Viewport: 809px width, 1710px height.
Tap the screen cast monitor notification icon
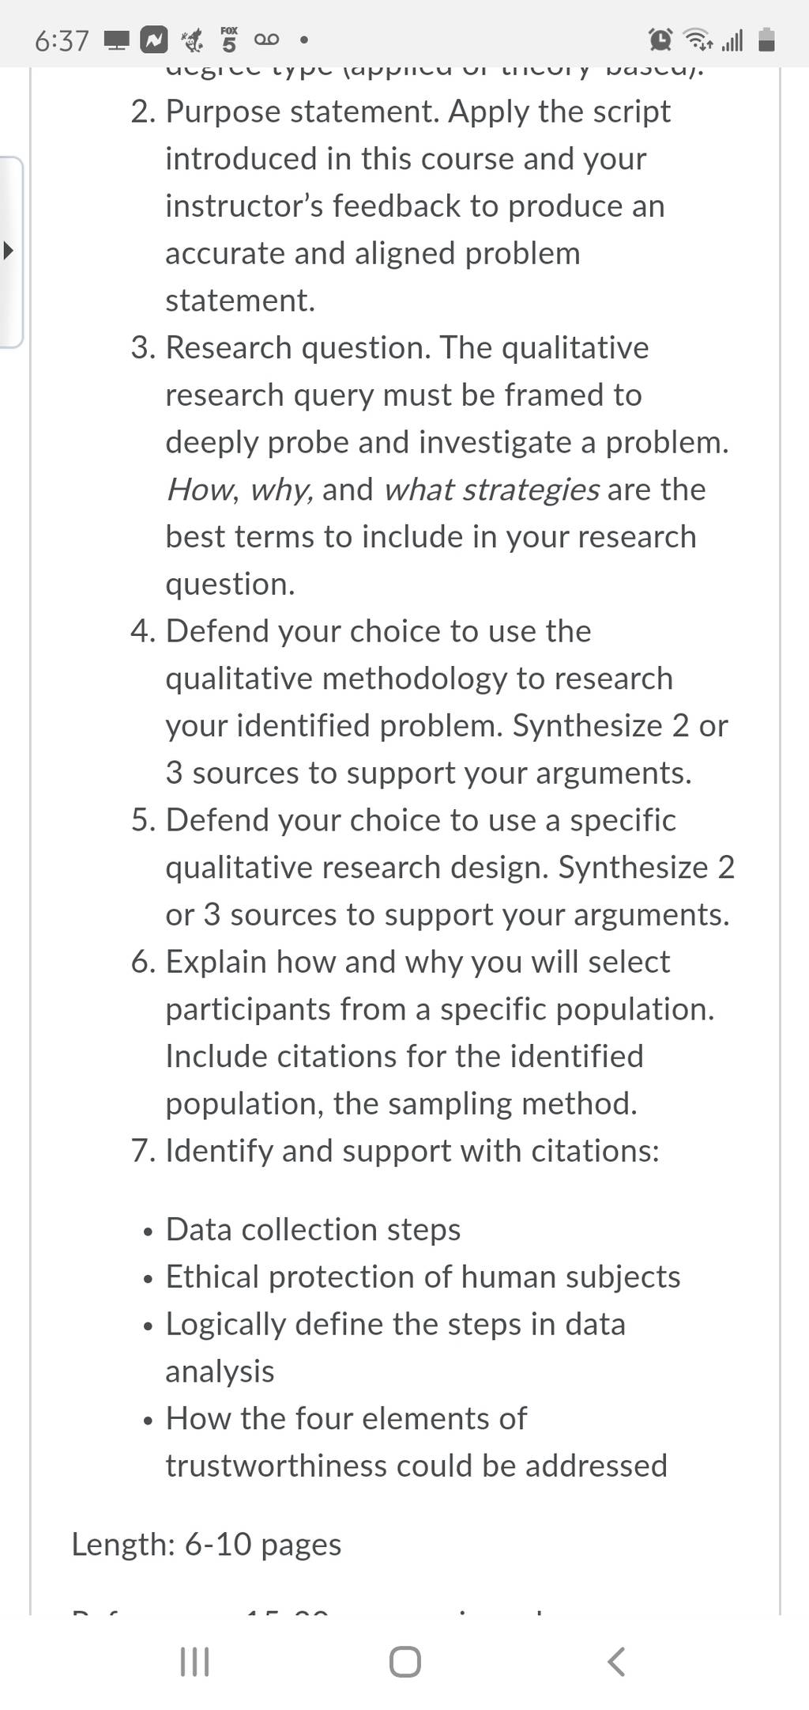[117, 40]
